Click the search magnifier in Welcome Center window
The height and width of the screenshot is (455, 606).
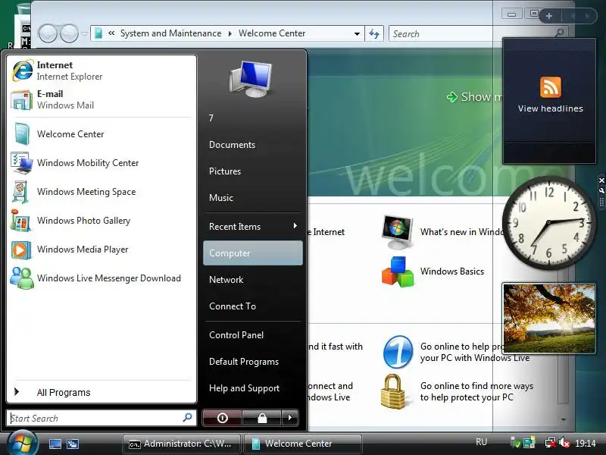559,33
